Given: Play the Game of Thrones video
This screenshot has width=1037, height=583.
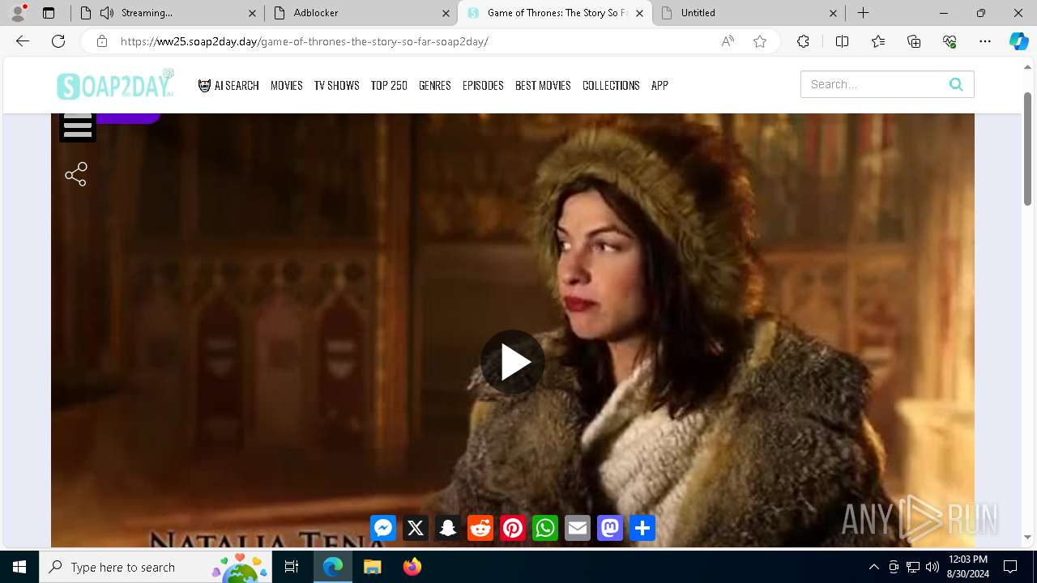Looking at the screenshot, I should tap(513, 362).
